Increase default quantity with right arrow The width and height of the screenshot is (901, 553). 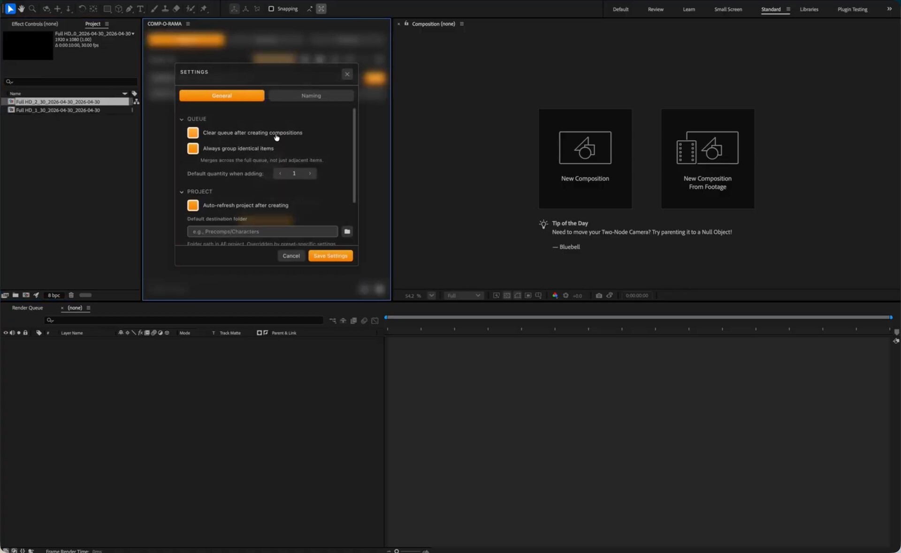coord(310,173)
